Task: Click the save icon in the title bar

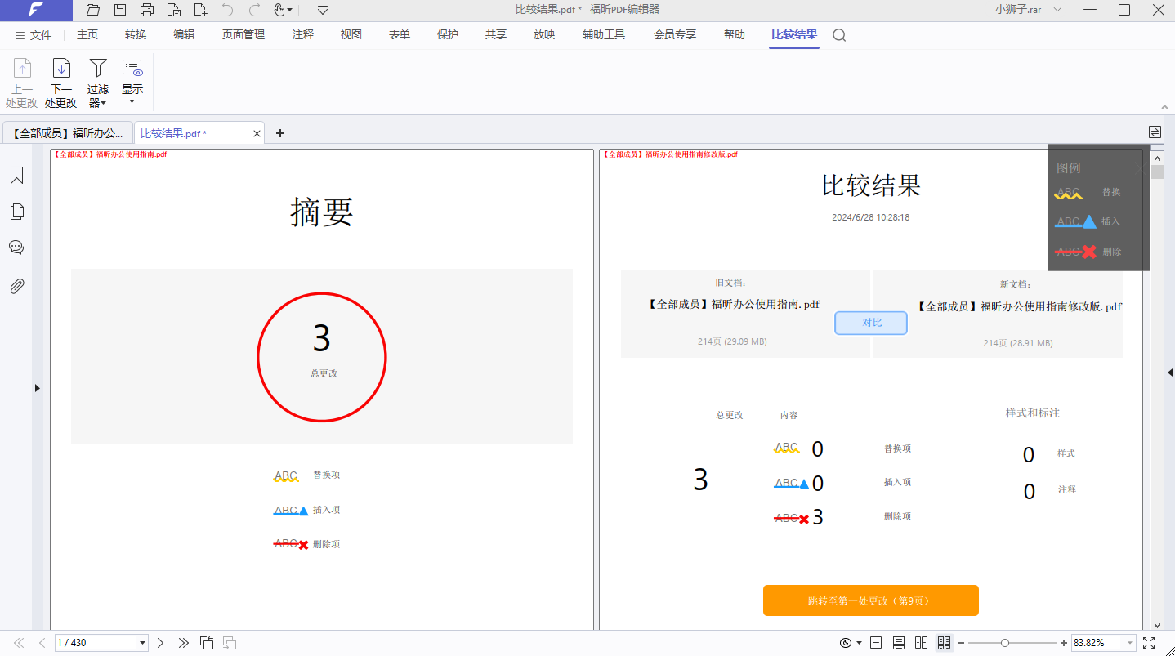Action: (120, 10)
